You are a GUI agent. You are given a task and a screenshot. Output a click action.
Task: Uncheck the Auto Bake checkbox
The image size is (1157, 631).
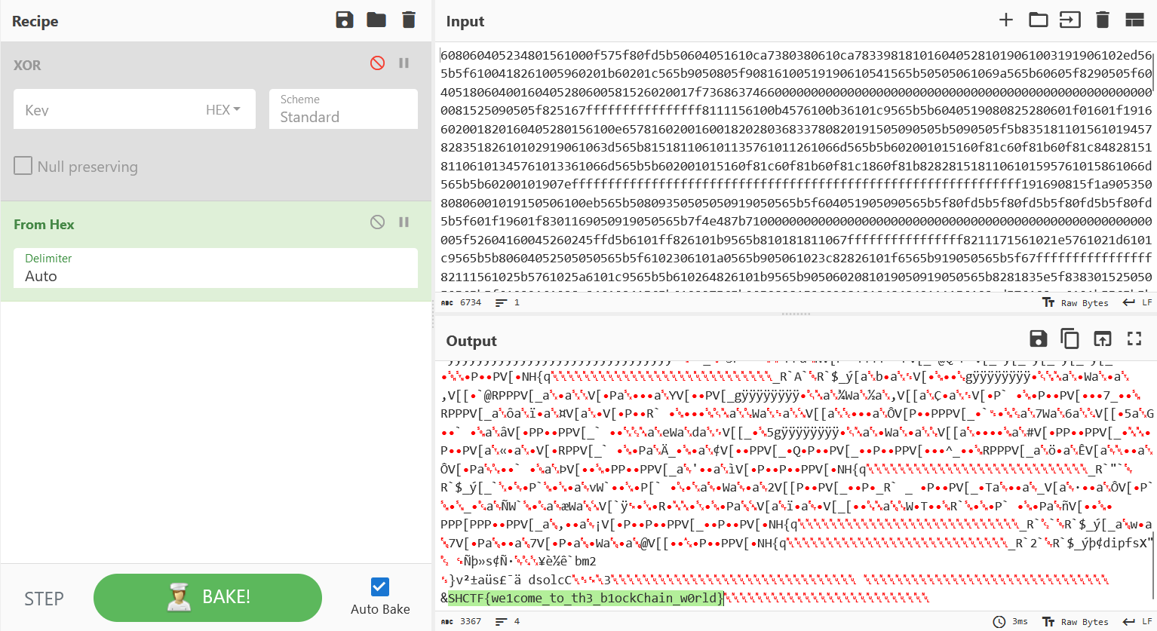380,587
